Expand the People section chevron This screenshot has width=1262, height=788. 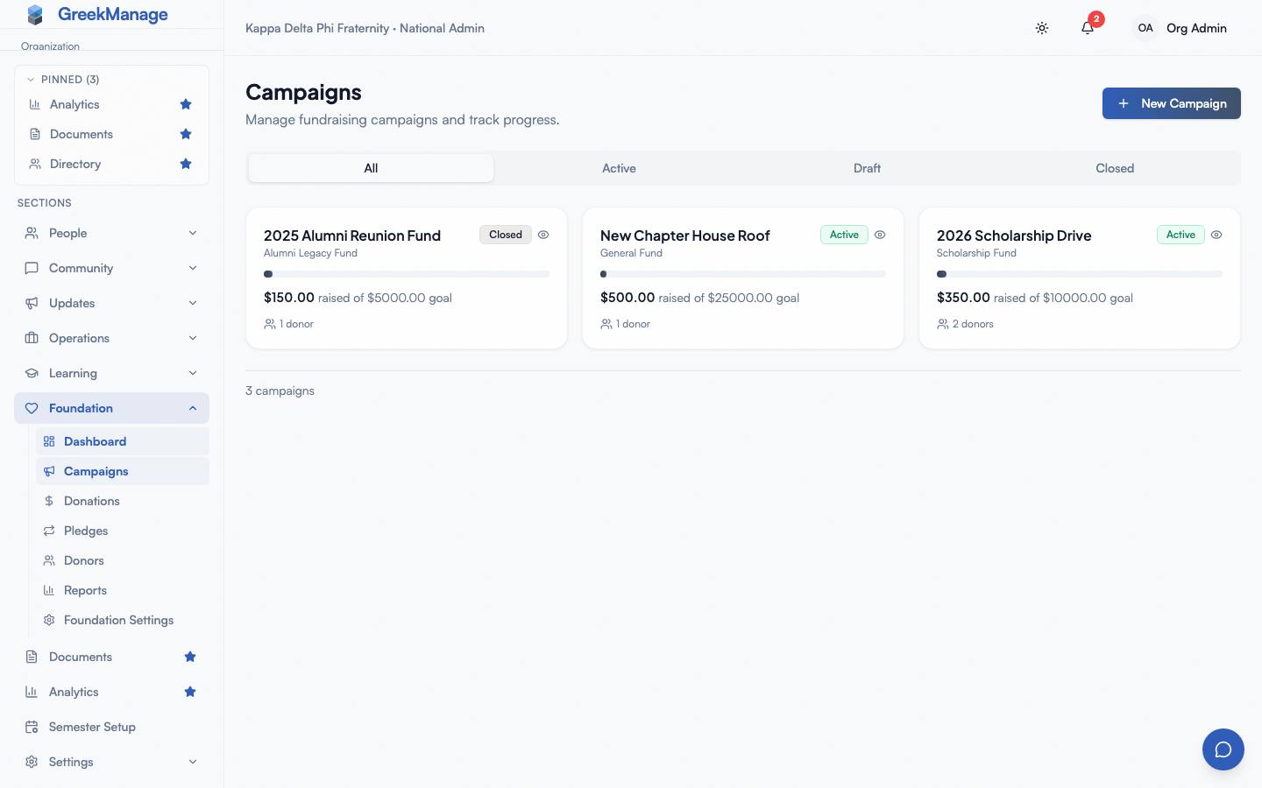point(193,233)
